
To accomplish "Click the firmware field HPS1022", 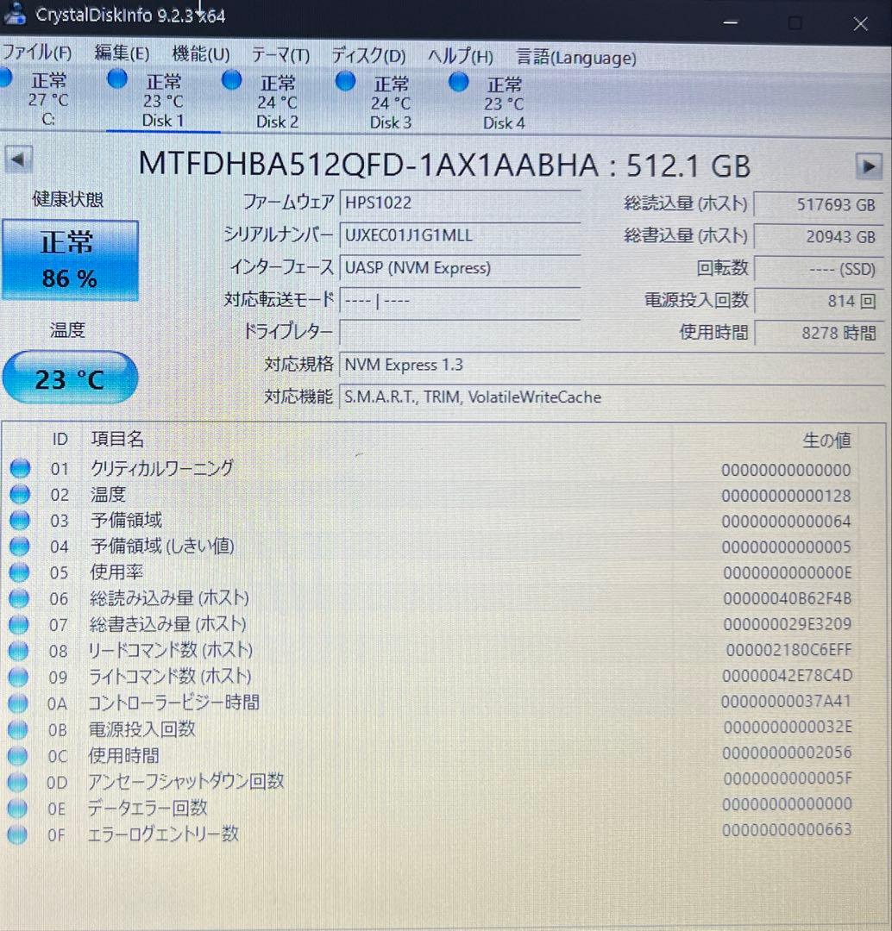I will tap(459, 203).
